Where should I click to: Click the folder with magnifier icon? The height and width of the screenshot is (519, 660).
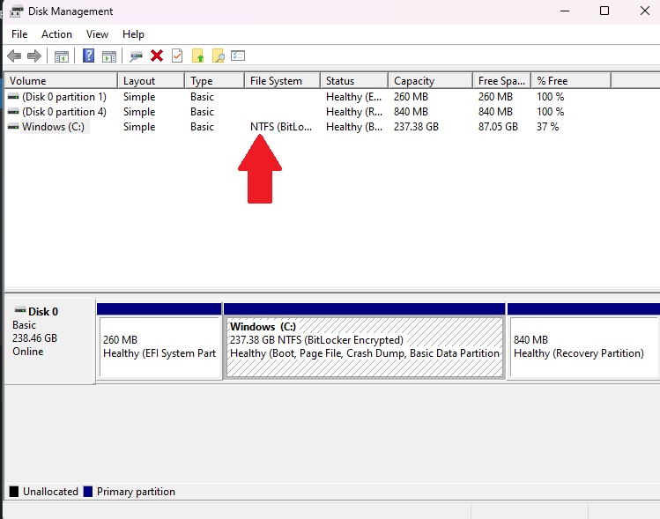tap(218, 56)
